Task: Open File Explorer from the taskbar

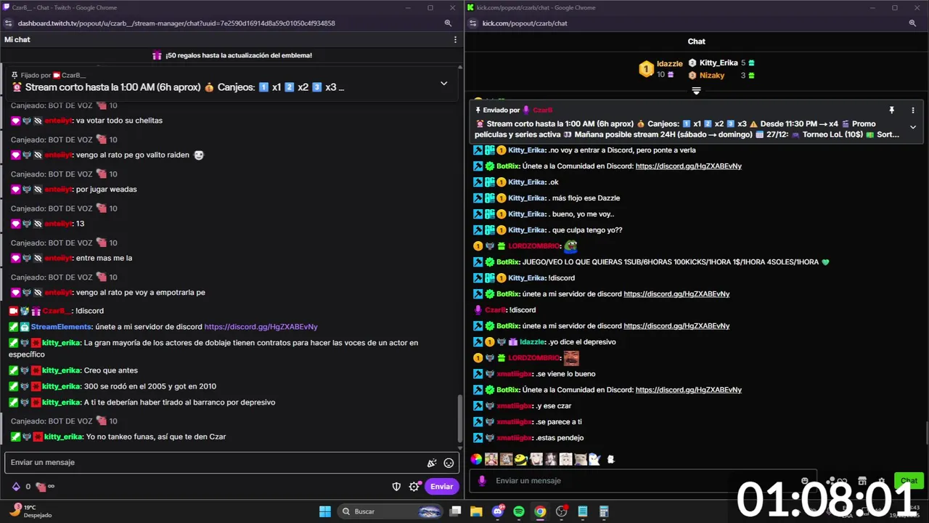Action: click(476, 511)
